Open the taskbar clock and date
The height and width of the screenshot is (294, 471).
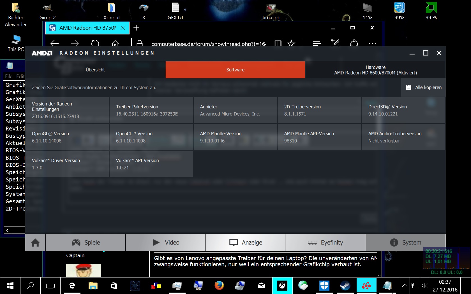[x=445, y=286]
